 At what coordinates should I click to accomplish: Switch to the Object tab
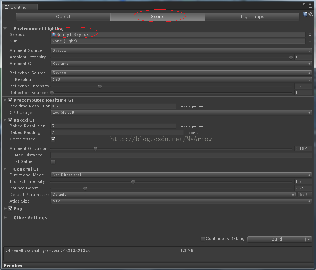[63, 17]
